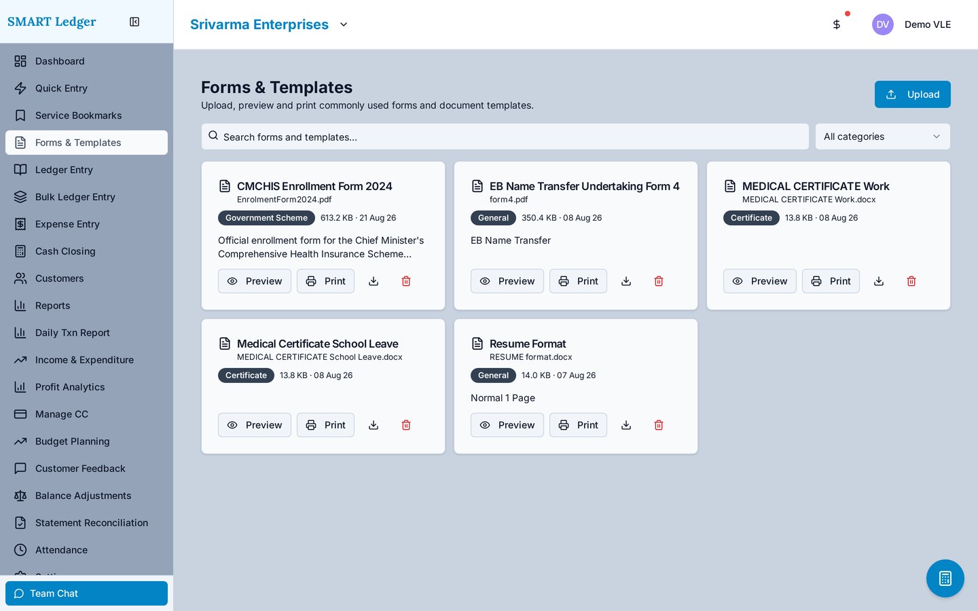Preview CMCHIS Enrollment Form 2024
The width and height of the screenshot is (978, 611).
pos(255,281)
